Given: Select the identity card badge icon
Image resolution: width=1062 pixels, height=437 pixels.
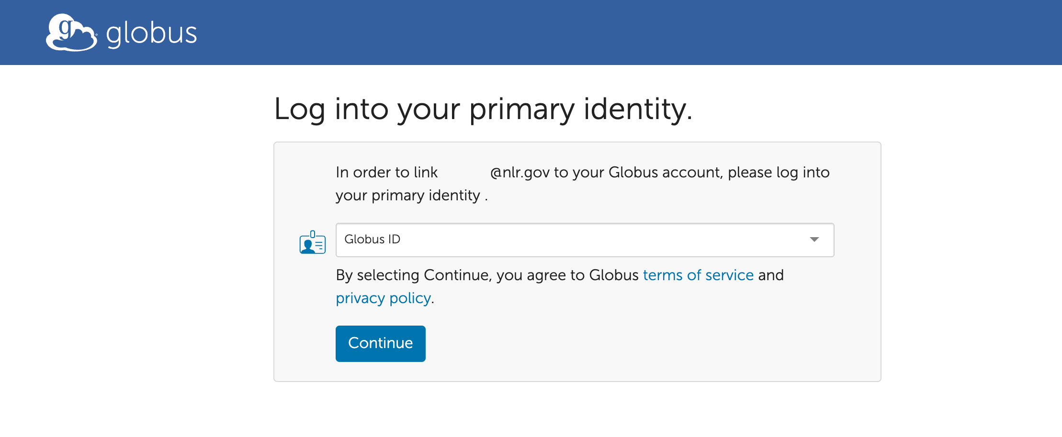Looking at the screenshot, I should click(312, 243).
